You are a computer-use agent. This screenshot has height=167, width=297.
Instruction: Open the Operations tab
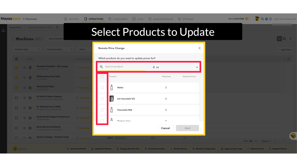[x=94, y=19]
